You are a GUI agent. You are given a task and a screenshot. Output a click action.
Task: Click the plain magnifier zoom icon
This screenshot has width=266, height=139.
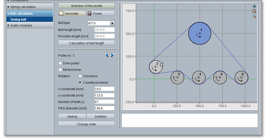(x=254, y=16)
